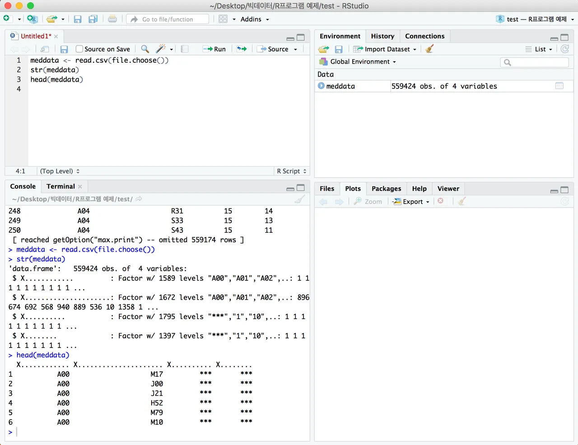Click view working directory arrow icon
Screen dimensions: 578x445
pos(139,199)
